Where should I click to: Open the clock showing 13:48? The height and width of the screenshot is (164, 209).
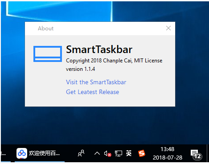[168, 153]
